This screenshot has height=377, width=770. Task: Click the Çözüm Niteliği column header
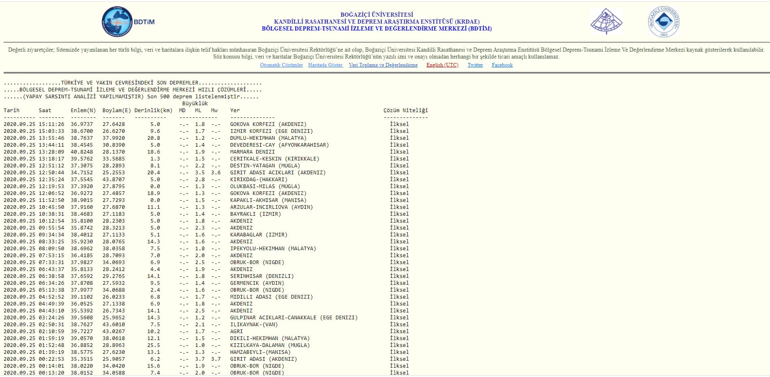(x=405, y=110)
